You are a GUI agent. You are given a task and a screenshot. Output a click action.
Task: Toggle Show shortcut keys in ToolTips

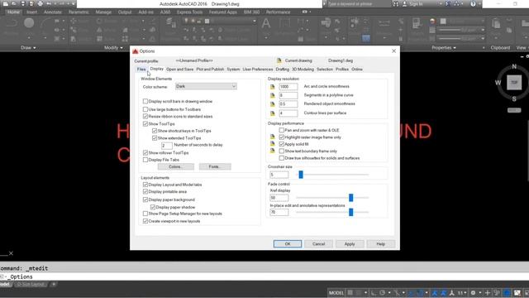[x=155, y=131]
